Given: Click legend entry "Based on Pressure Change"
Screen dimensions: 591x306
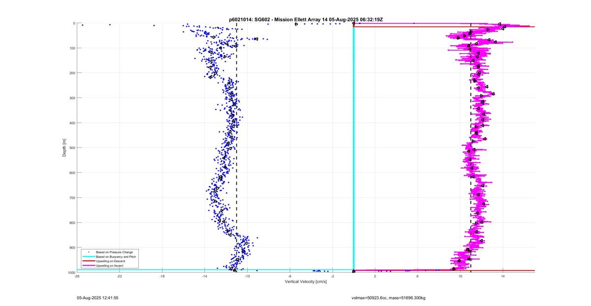Looking at the screenshot, I should click(x=115, y=252).
